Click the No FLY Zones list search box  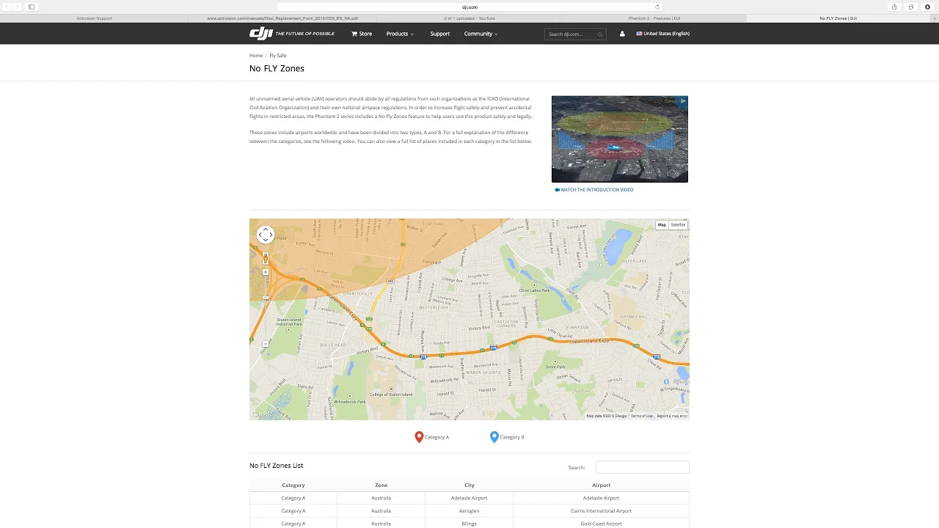coord(642,467)
